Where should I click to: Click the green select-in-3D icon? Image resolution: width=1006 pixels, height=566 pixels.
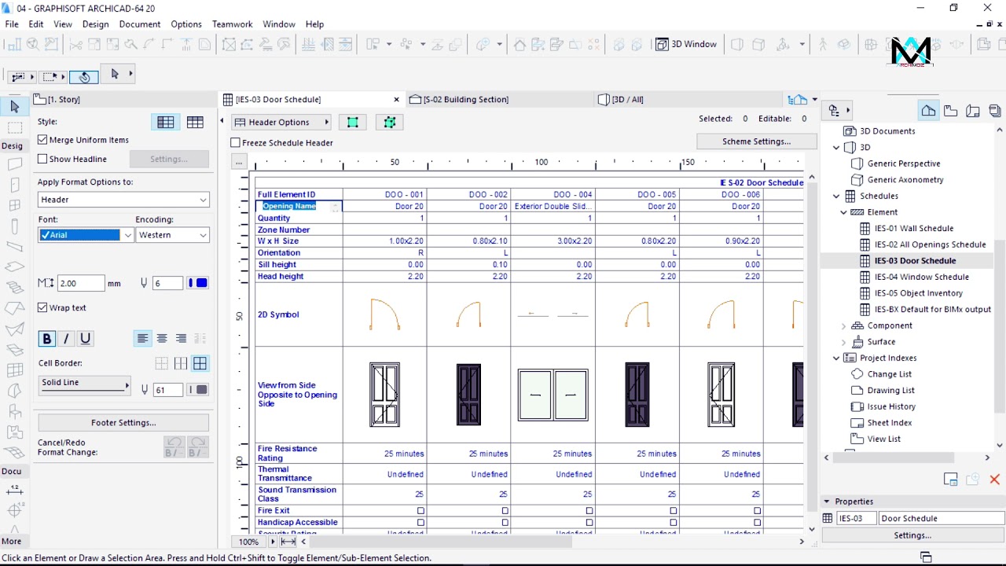pyautogui.click(x=389, y=122)
